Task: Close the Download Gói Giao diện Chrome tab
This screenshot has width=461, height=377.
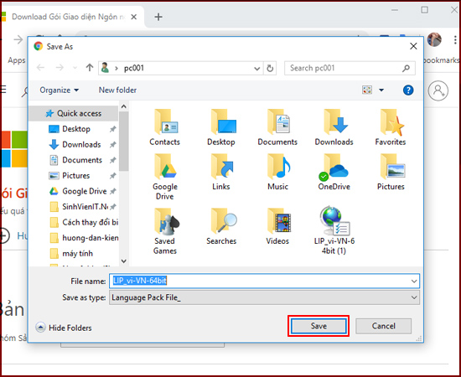Action: (134, 17)
